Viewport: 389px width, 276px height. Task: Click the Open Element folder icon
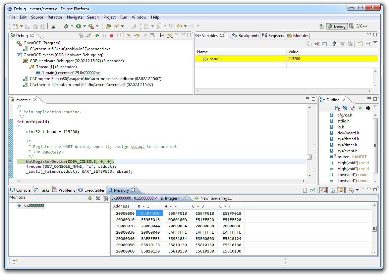tap(108, 26)
